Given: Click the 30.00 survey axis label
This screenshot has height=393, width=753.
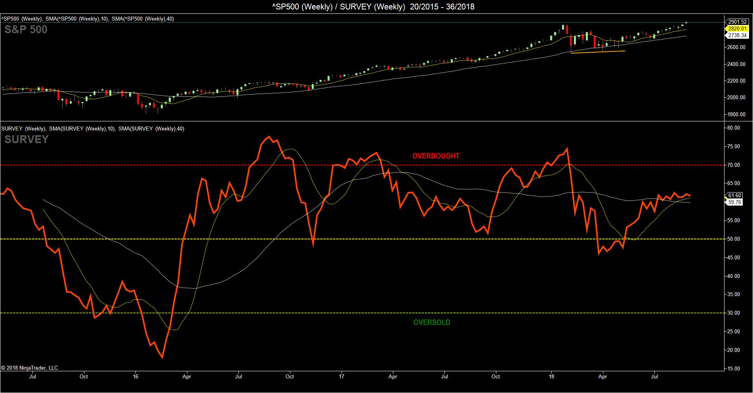Looking at the screenshot, I should [x=734, y=313].
